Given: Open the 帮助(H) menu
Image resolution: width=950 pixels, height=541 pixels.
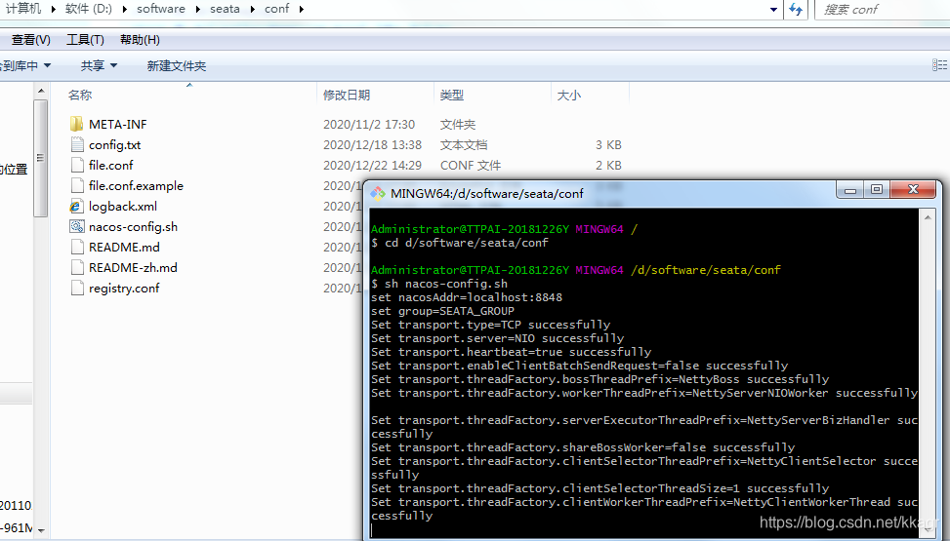Looking at the screenshot, I should [140, 40].
